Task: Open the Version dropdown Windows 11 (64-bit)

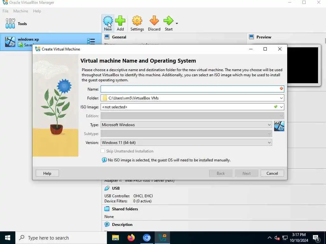Action: click(x=186, y=143)
